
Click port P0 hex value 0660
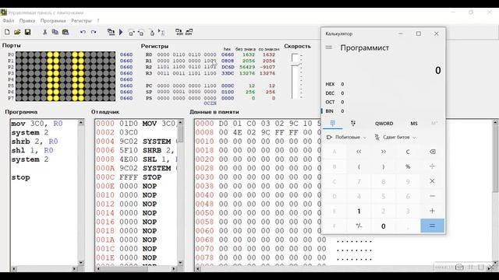(126, 54)
